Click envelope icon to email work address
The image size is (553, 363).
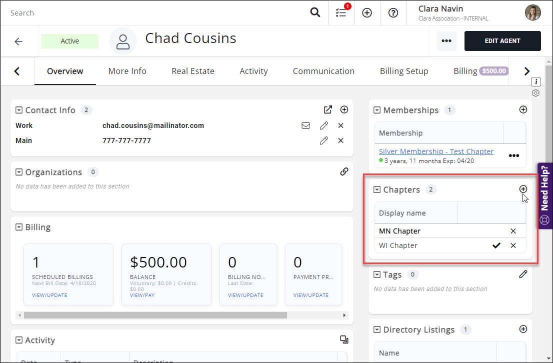pyautogui.click(x=305, y=125)
